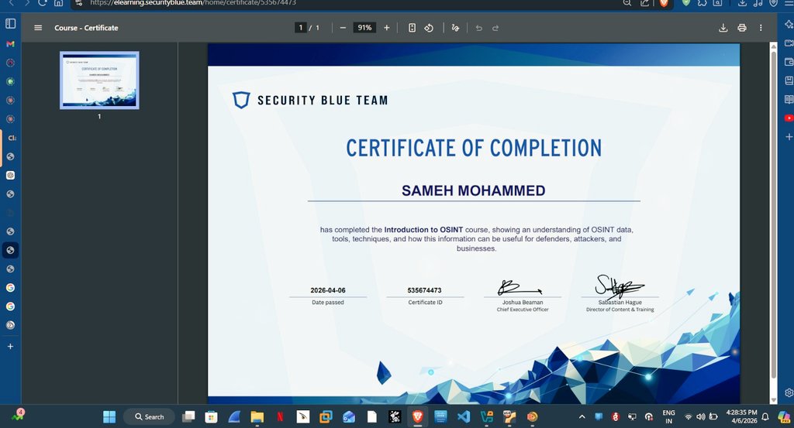Open Task View on taskbar
This screenshot has height=428, width=794.
[189, 417]
